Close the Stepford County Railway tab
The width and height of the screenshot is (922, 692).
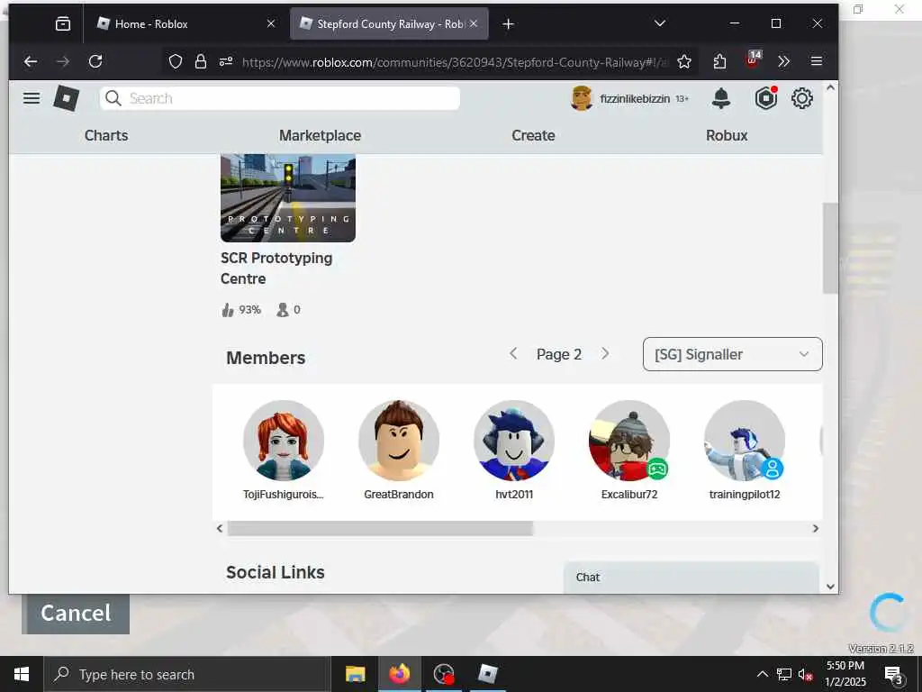coord(474,23)
